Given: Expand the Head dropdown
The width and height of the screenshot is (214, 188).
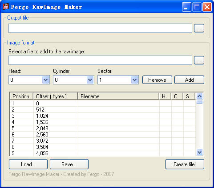Looking at the screenshot, I should point(46,80).
